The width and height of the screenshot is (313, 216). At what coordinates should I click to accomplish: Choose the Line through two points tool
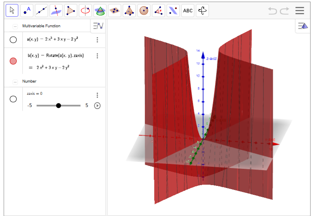(x=41, y=11)
